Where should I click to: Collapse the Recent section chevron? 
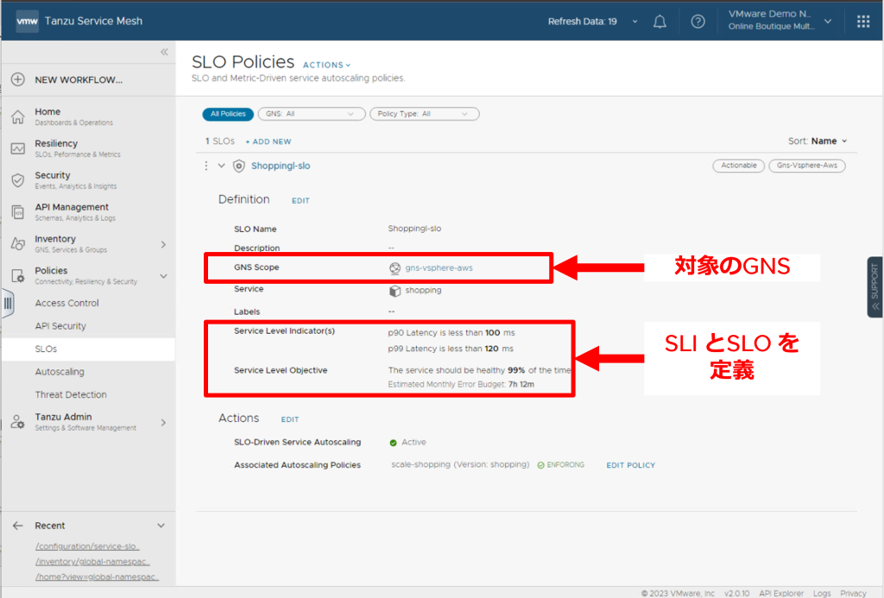coord(161,526)
